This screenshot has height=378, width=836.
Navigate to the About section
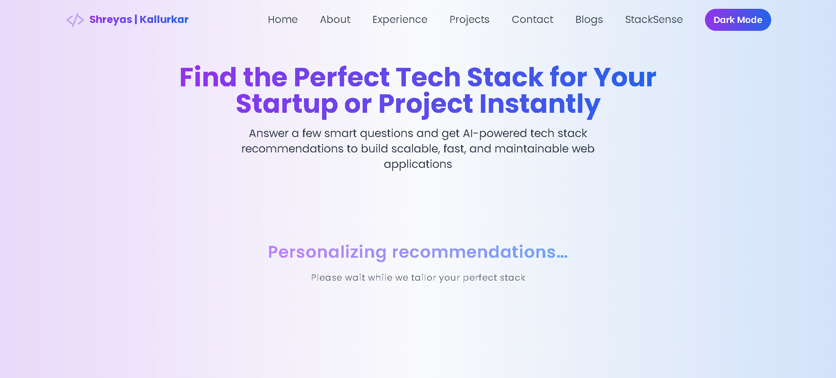click(x=335, y=19)
